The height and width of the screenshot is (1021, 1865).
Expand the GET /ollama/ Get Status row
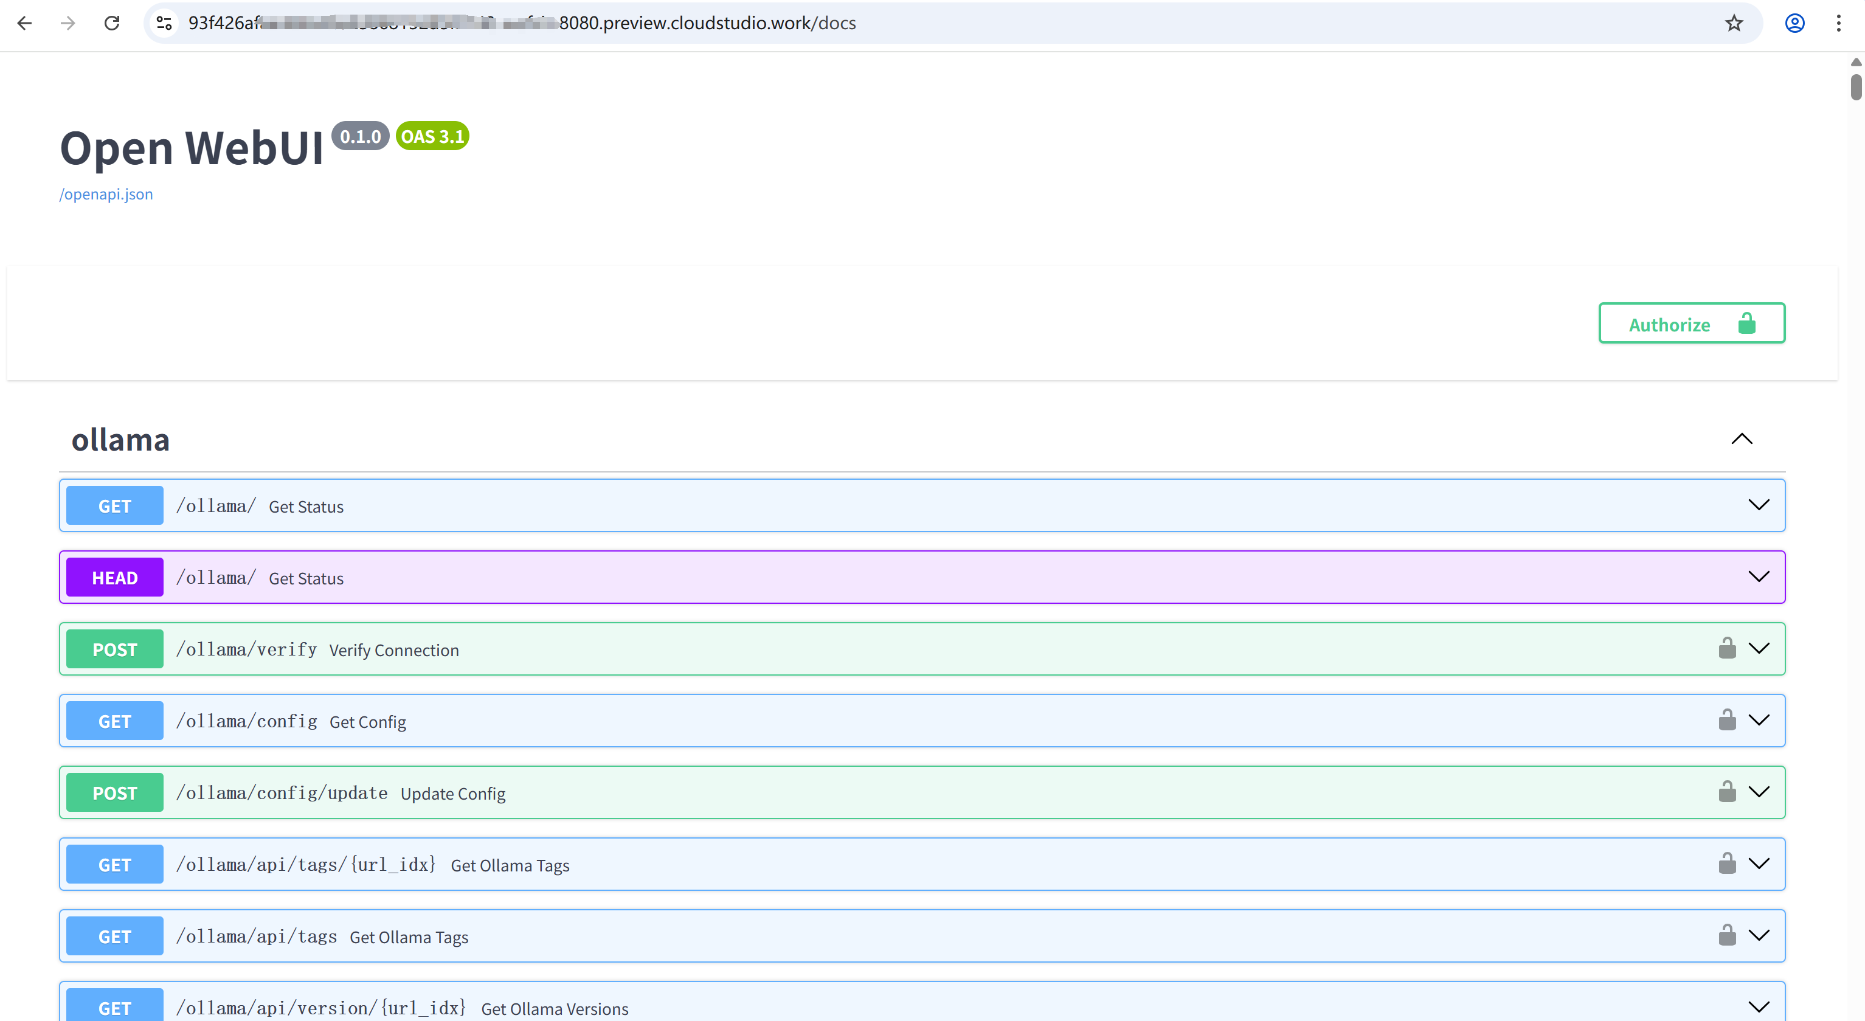tap(1758, 505)
